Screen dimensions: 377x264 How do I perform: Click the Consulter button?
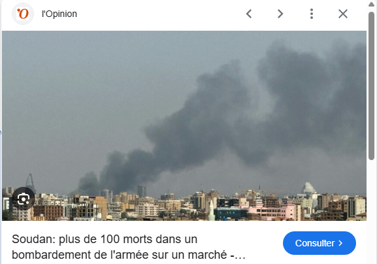(x=320, y=243)
